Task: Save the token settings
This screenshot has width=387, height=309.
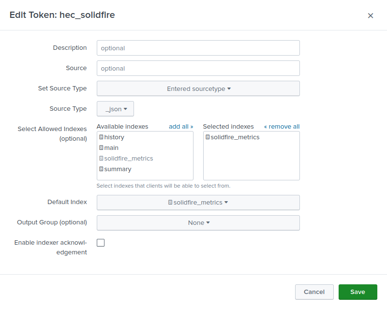Action: (357, 292)
